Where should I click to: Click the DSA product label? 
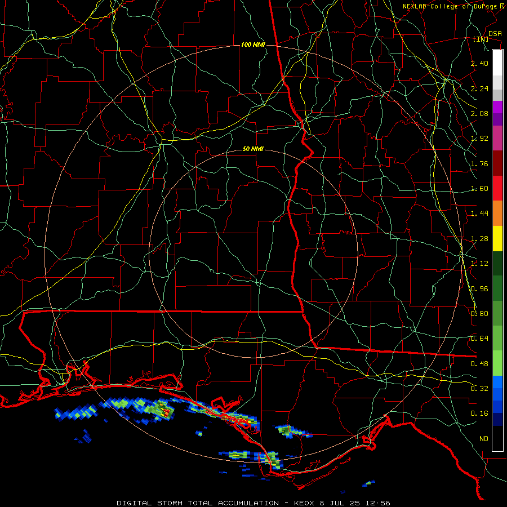[495, 34]
